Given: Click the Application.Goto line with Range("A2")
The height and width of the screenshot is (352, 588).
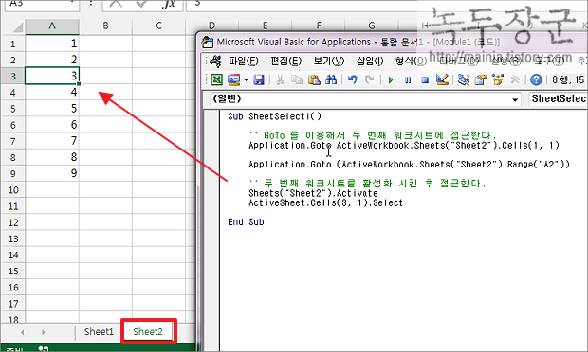Looking at the screenshot, I should [x=409, y=165].
